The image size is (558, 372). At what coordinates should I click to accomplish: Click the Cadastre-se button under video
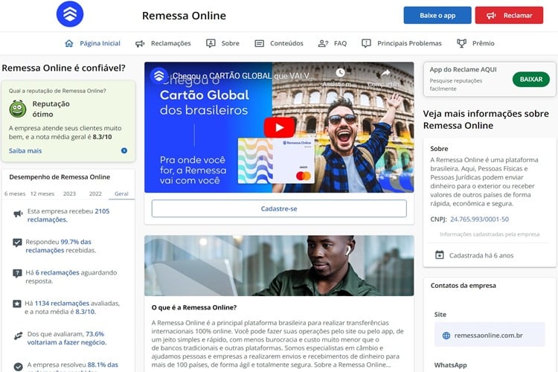tap(279, 208)
